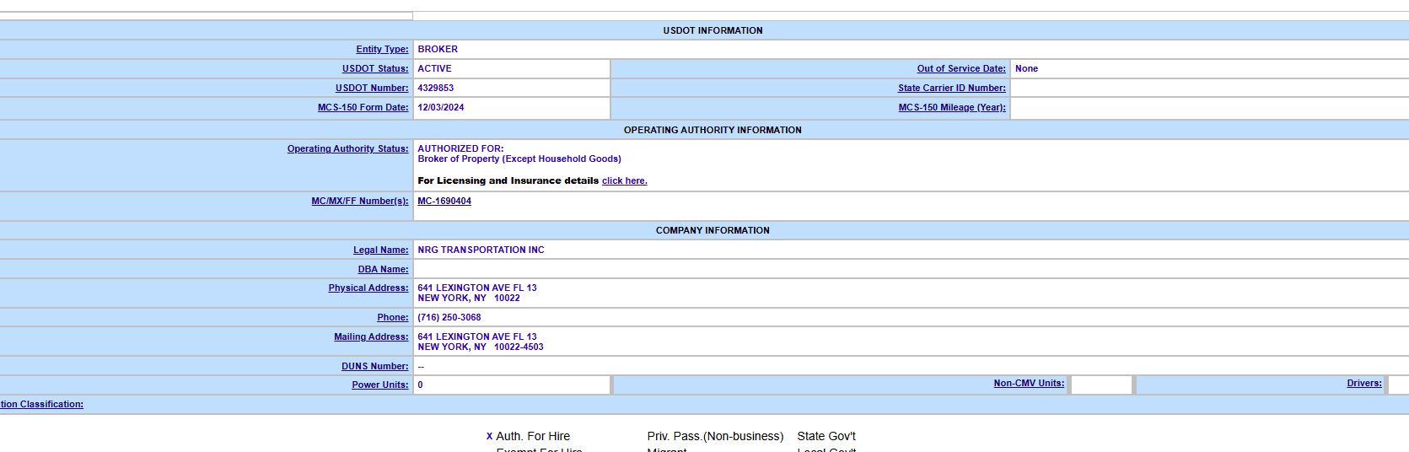Select Broker of Property (Except Household Goods)
This screenshot has width=1409, height=452.
click(x=519, y=159)
